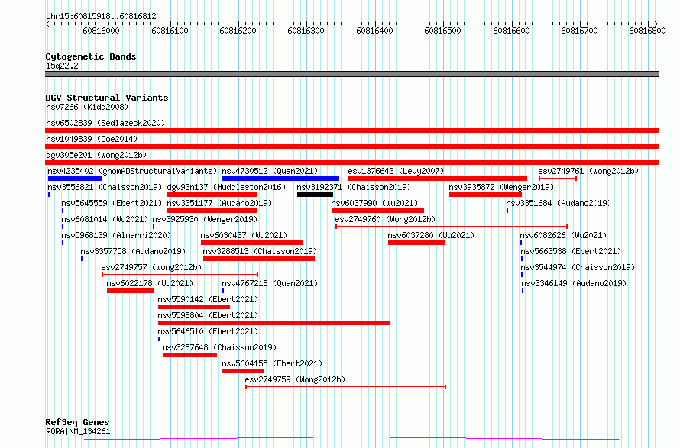Image resolution: width=680 pixels, height=448 pixels.
Task: Click the blue bar under nsv4730512
Action: tap(280, 179)
